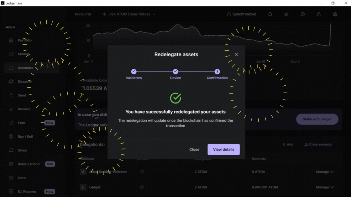Click the Stake with Ledger button
This screenshot has height=197, width=351.
tap(317, 119)
